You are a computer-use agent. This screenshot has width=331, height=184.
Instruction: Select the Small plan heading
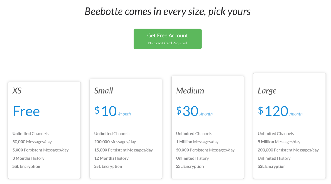point(103,91)
